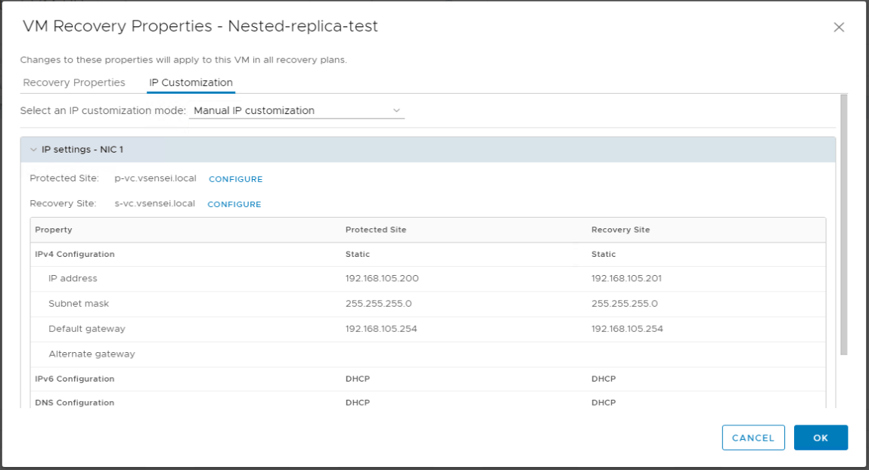Collapse the IP settings - NIC 1 section
This screenshot has width=869, height=470.
(x=33, y=150)
